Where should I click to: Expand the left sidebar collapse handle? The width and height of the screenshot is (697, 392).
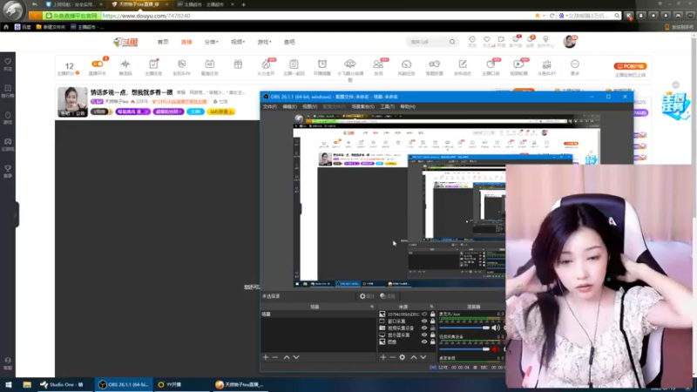[x=17, y=214]
